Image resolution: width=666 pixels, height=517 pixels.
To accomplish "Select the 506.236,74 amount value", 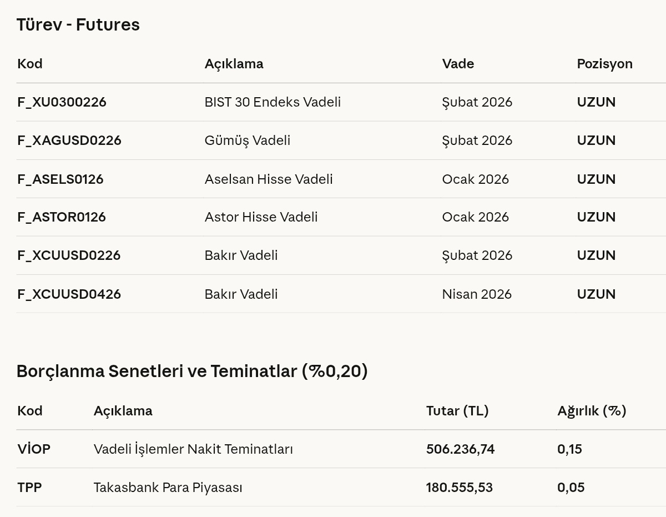I will coord(460,449).
